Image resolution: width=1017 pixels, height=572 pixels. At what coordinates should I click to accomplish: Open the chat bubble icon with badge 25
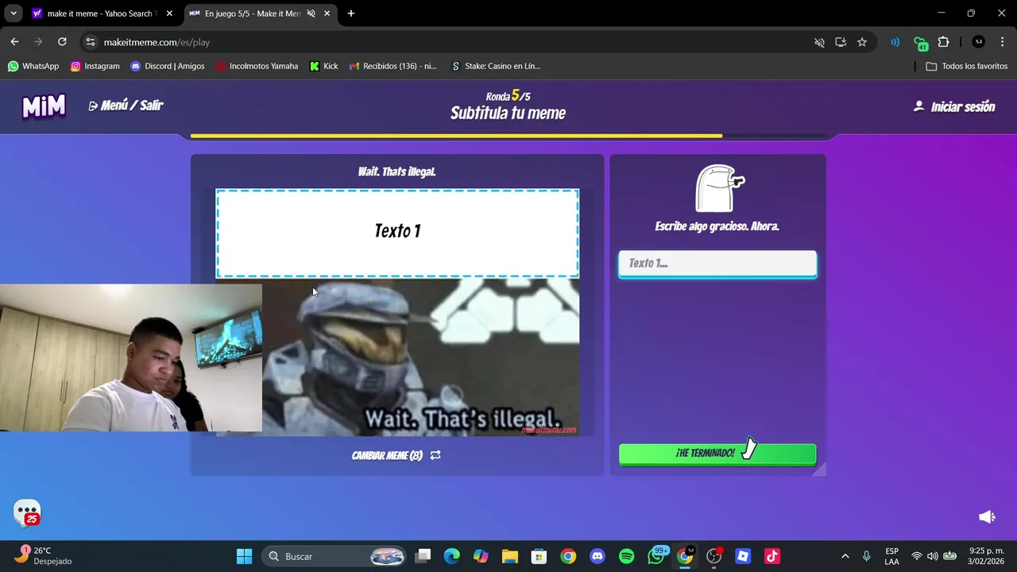[27, 513]
